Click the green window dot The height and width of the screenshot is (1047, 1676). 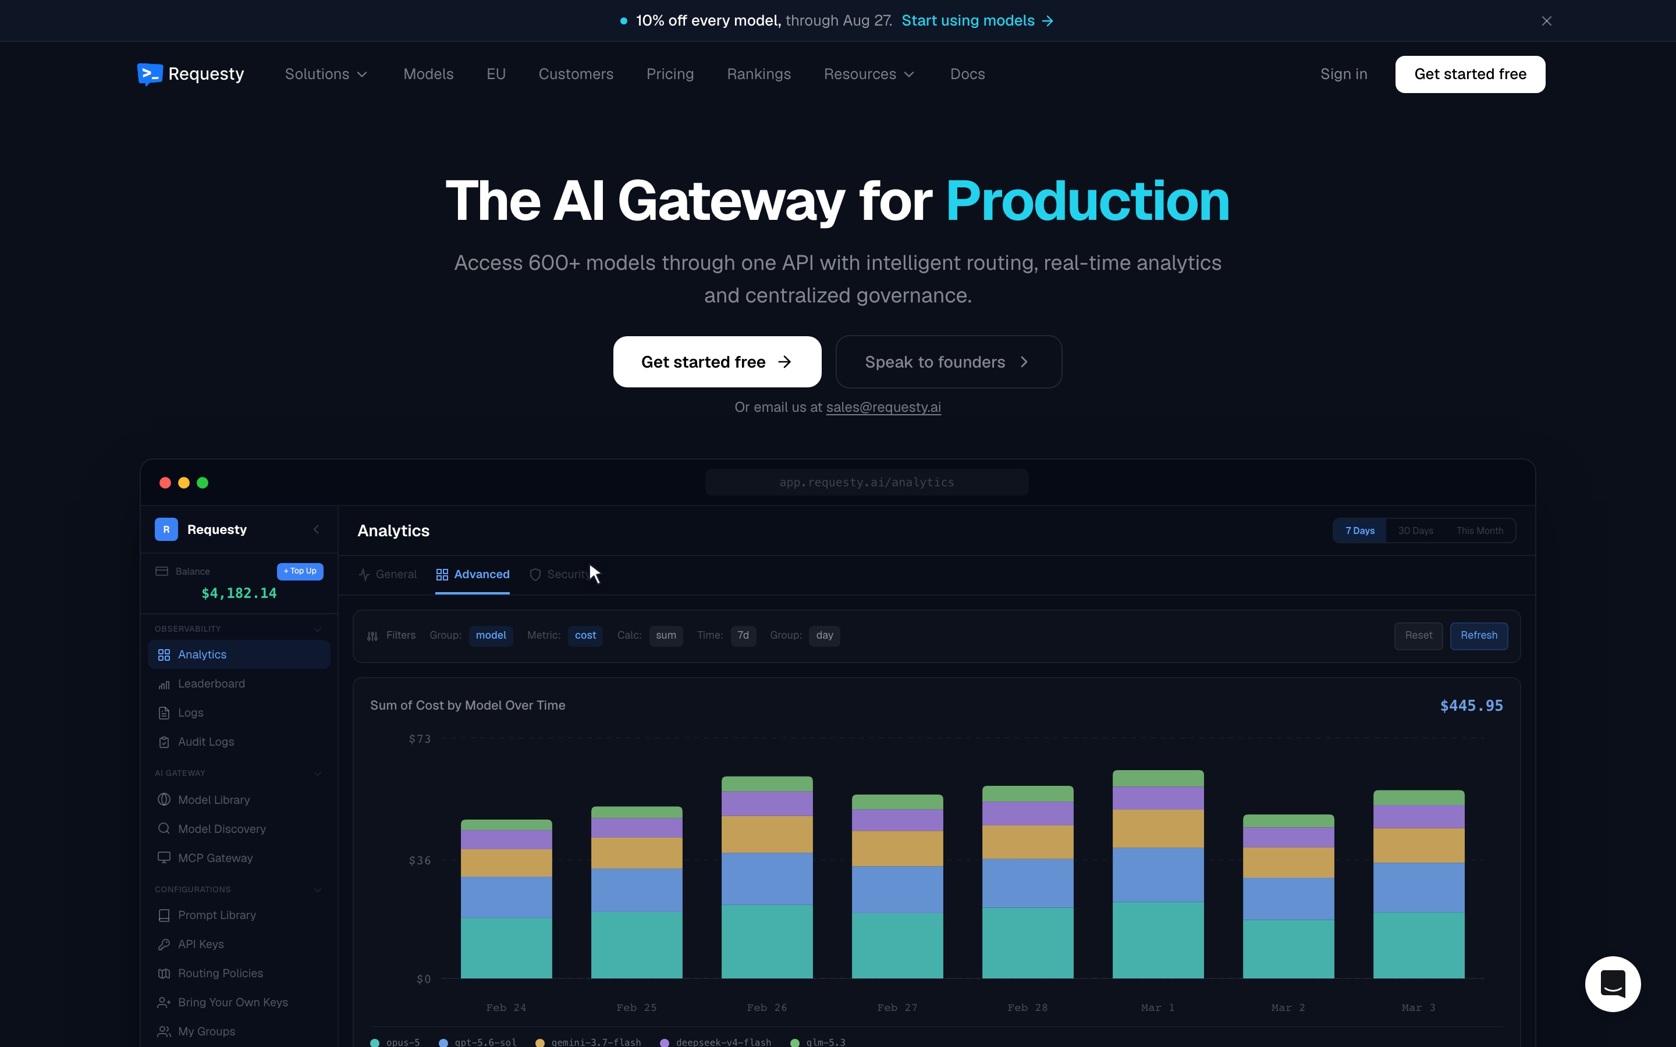[x=203, y=483]
